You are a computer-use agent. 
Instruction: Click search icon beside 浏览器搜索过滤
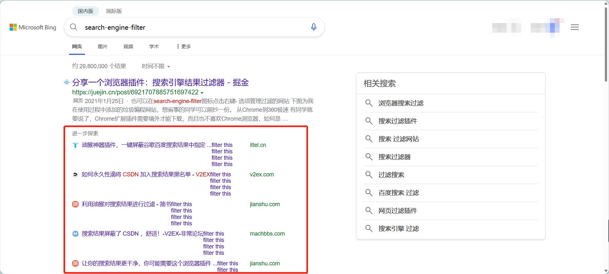[369, 103]
